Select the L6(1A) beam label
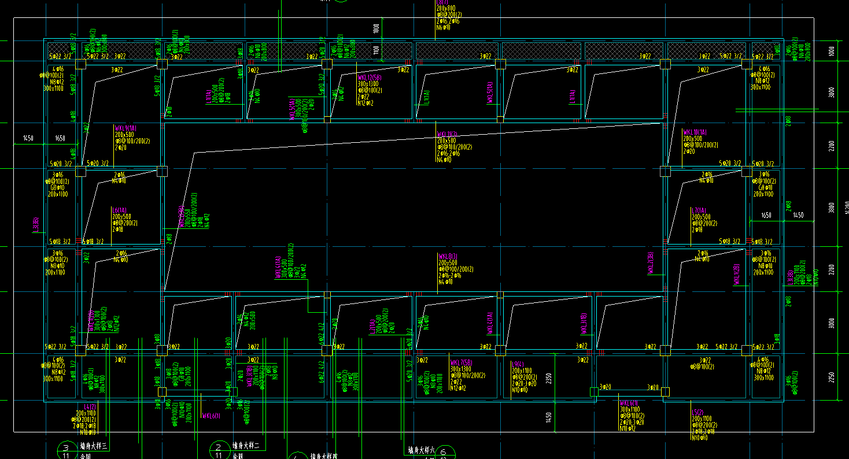The image size is (849, 459). [x=120, y=210]
